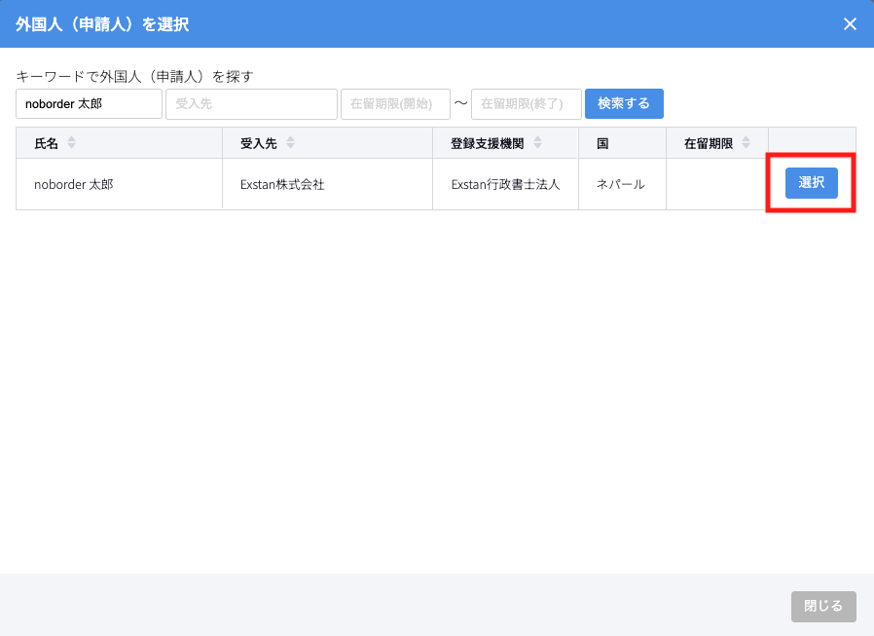Click the sort arrows beside 登録支援機関
This screenshot has width=874, height=636.
538,143
